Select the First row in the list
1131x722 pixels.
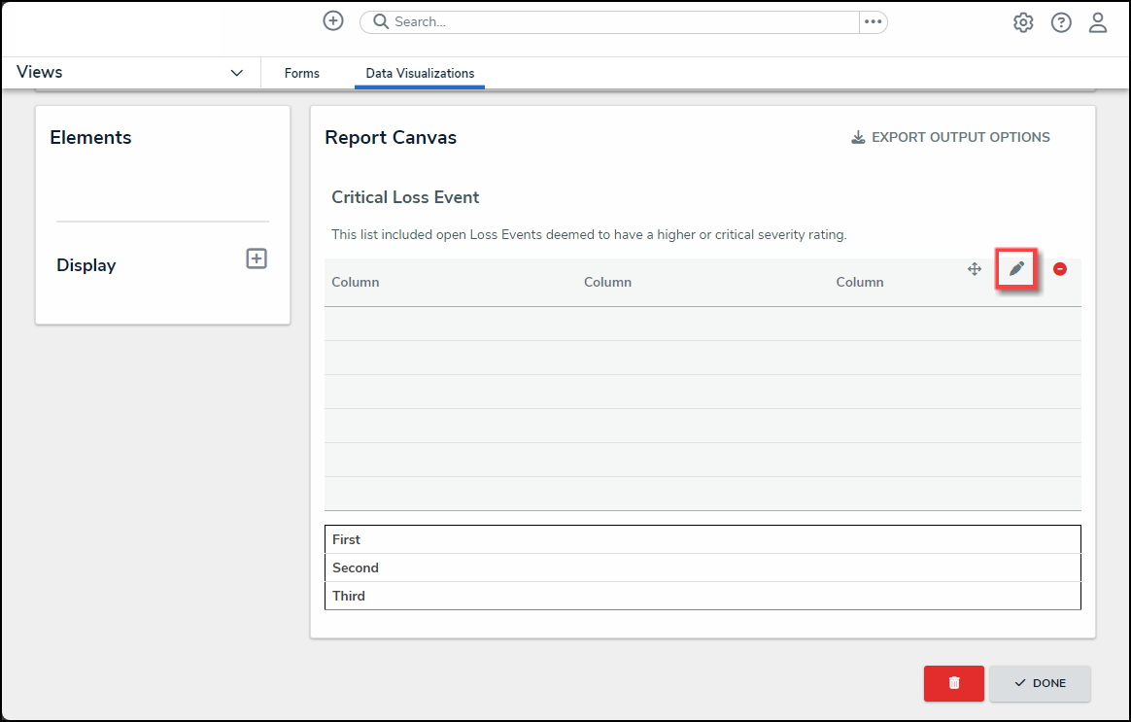tap(702, 539)
